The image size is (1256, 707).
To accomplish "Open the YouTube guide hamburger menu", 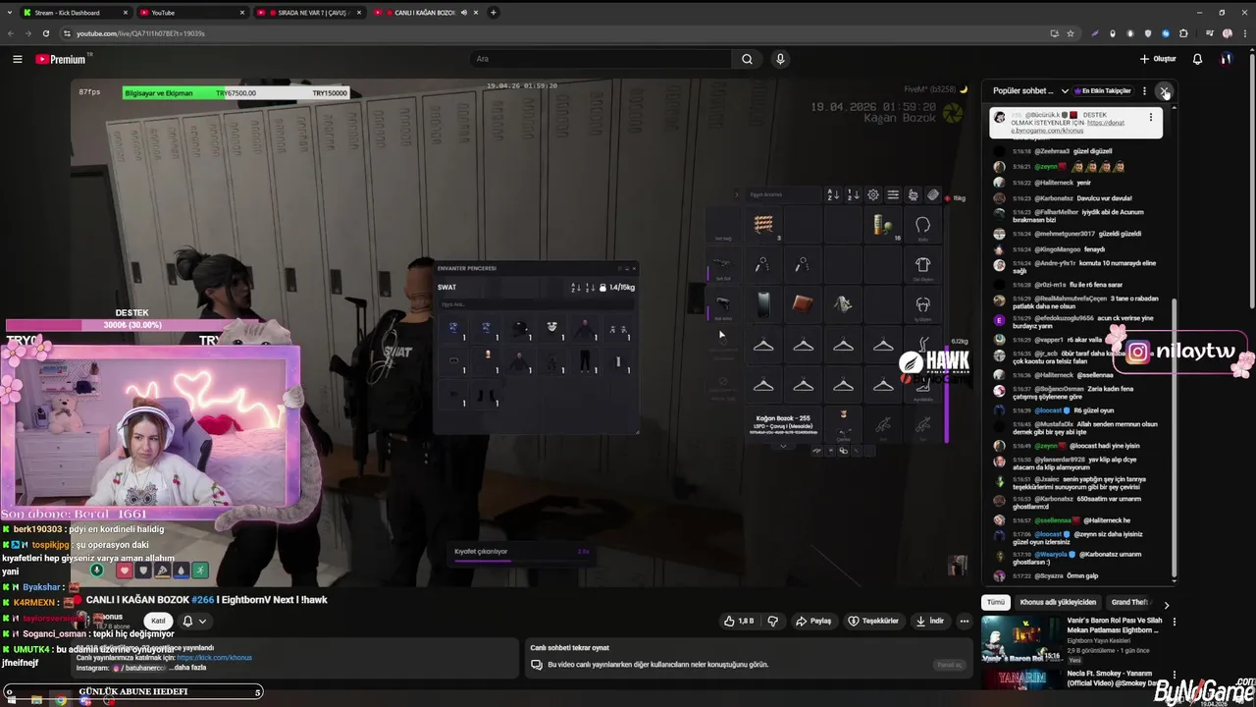I will (x=17, y=59).
